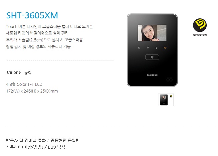This screenshot has height=156, width=218.
Task: Click the doorphone's LCD screen image
Action: coord(152,33)
